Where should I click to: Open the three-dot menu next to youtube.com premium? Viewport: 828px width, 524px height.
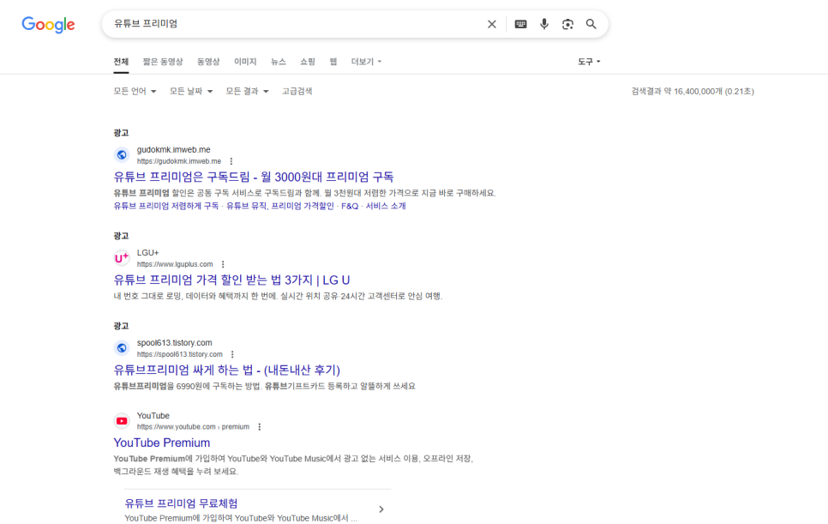click(x=259, y=427)
